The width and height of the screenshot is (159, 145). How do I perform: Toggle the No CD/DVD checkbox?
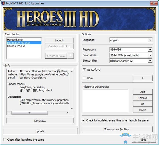coord(84,69)
